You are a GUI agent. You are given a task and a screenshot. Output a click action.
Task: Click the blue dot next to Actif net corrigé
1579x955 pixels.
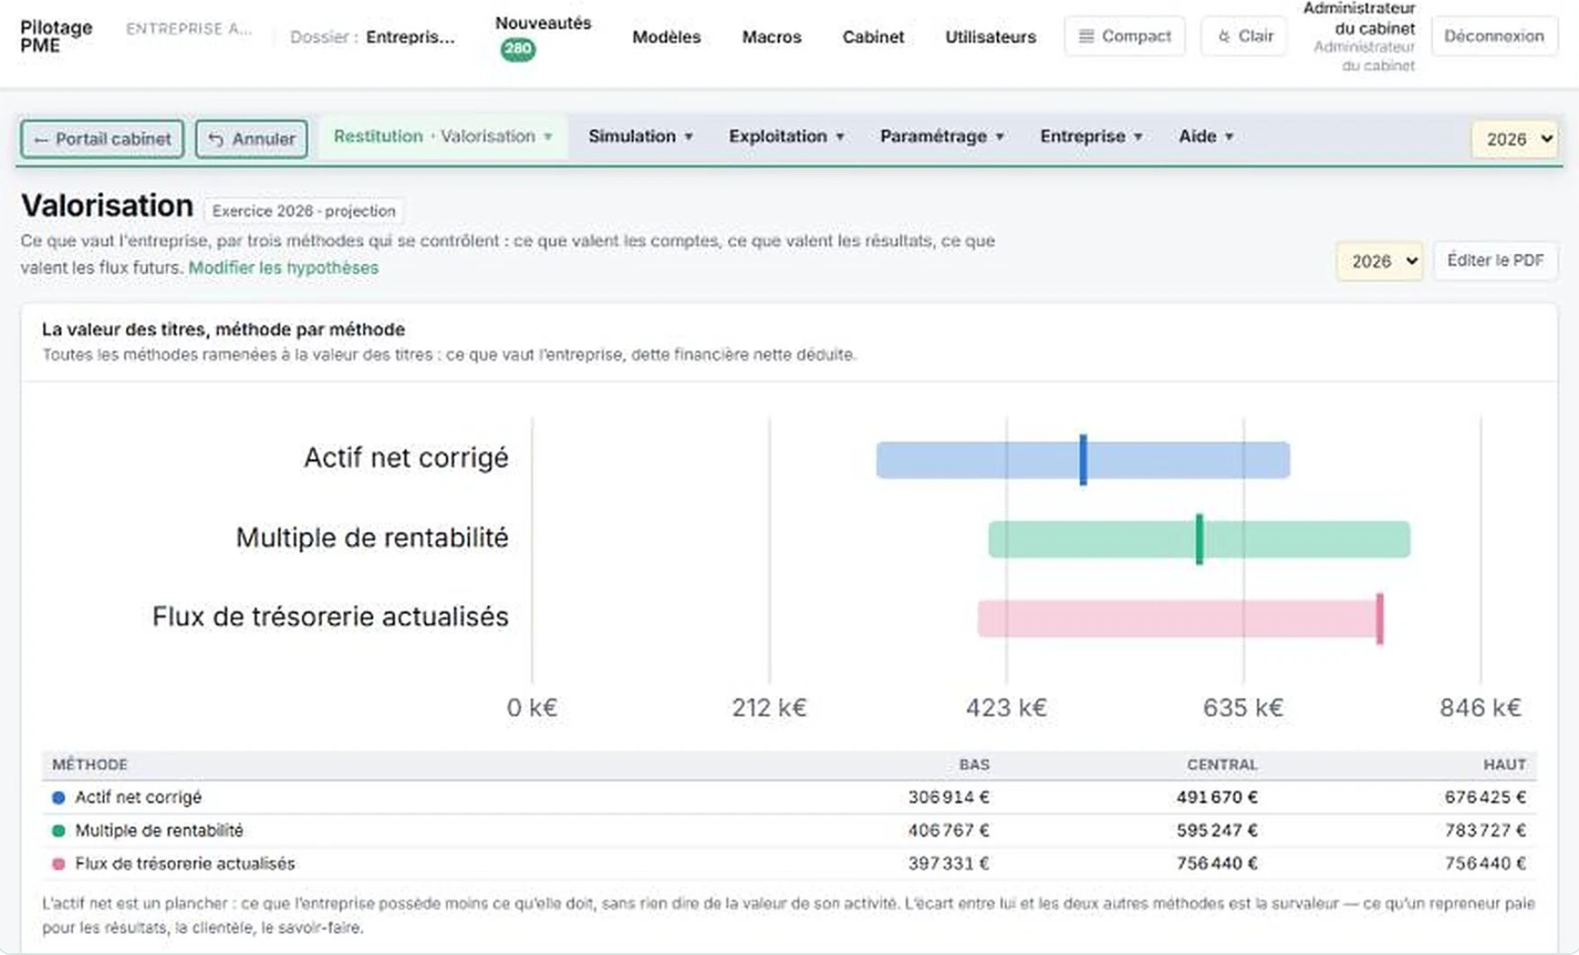click(59, 797)
